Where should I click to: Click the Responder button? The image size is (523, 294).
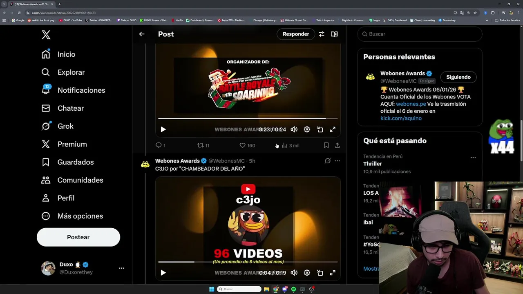296,34
